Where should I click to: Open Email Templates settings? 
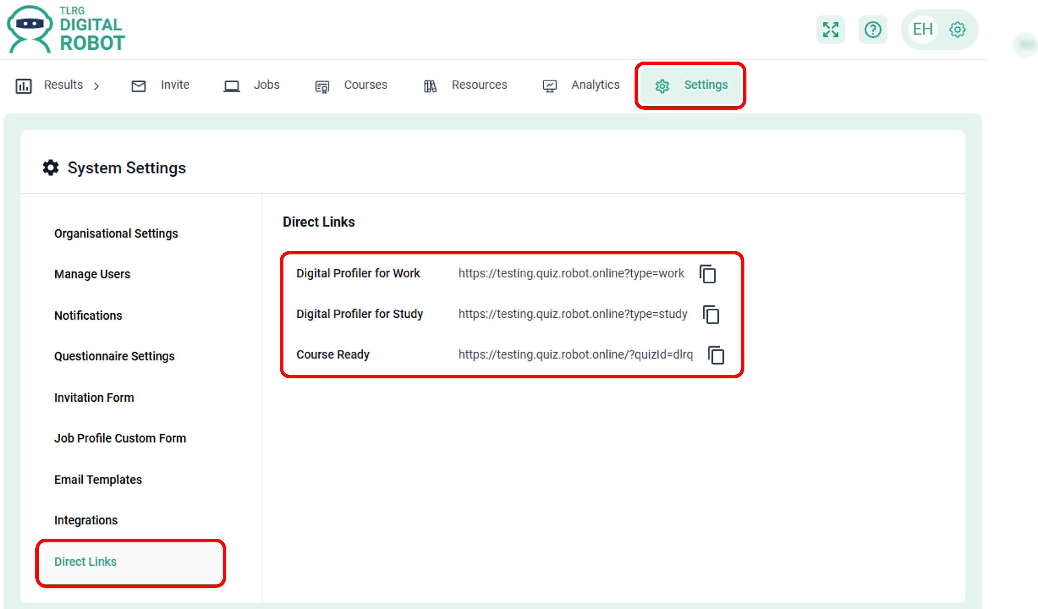click(x=98, y=480)
